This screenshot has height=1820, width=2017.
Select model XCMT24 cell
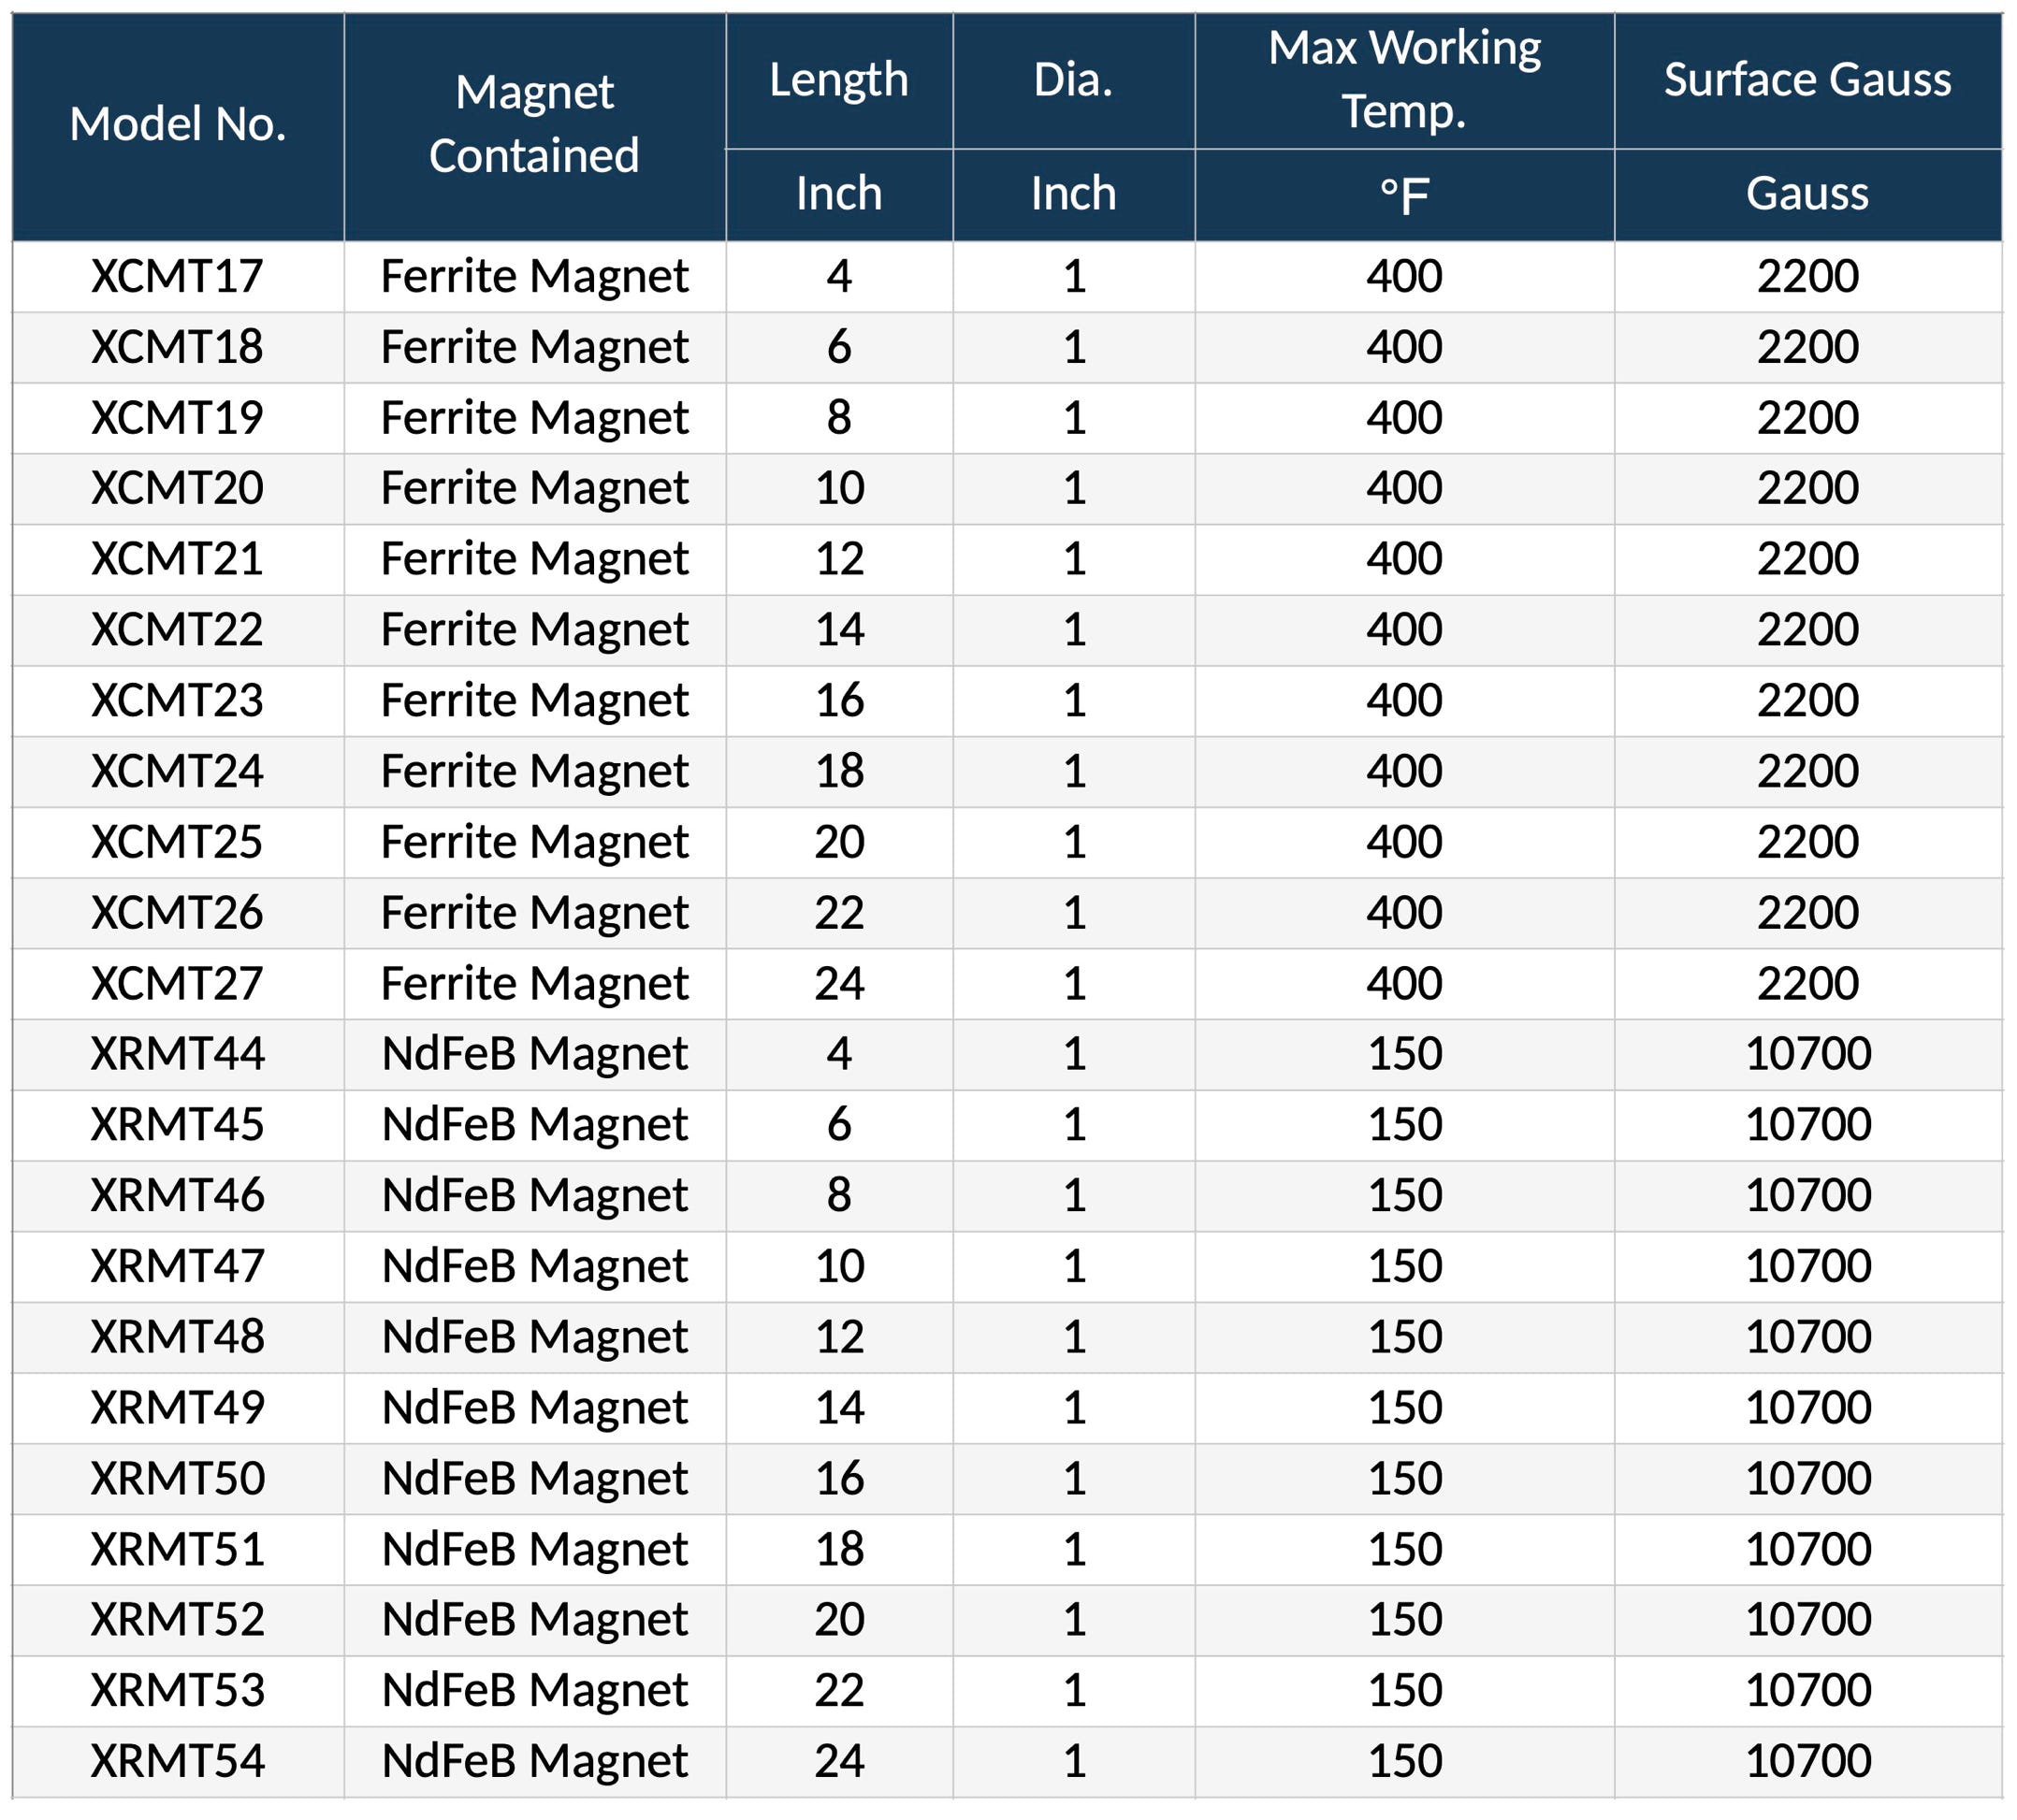[x=178, y=772]
